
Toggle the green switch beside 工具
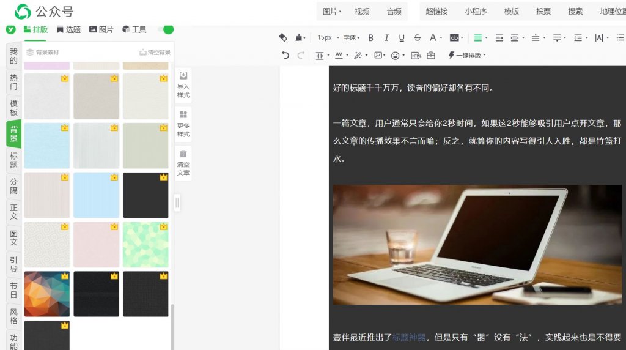(x=166, y=29)
